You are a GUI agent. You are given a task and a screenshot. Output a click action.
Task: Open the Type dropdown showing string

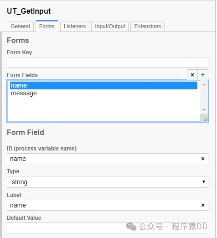coord(108,182)
